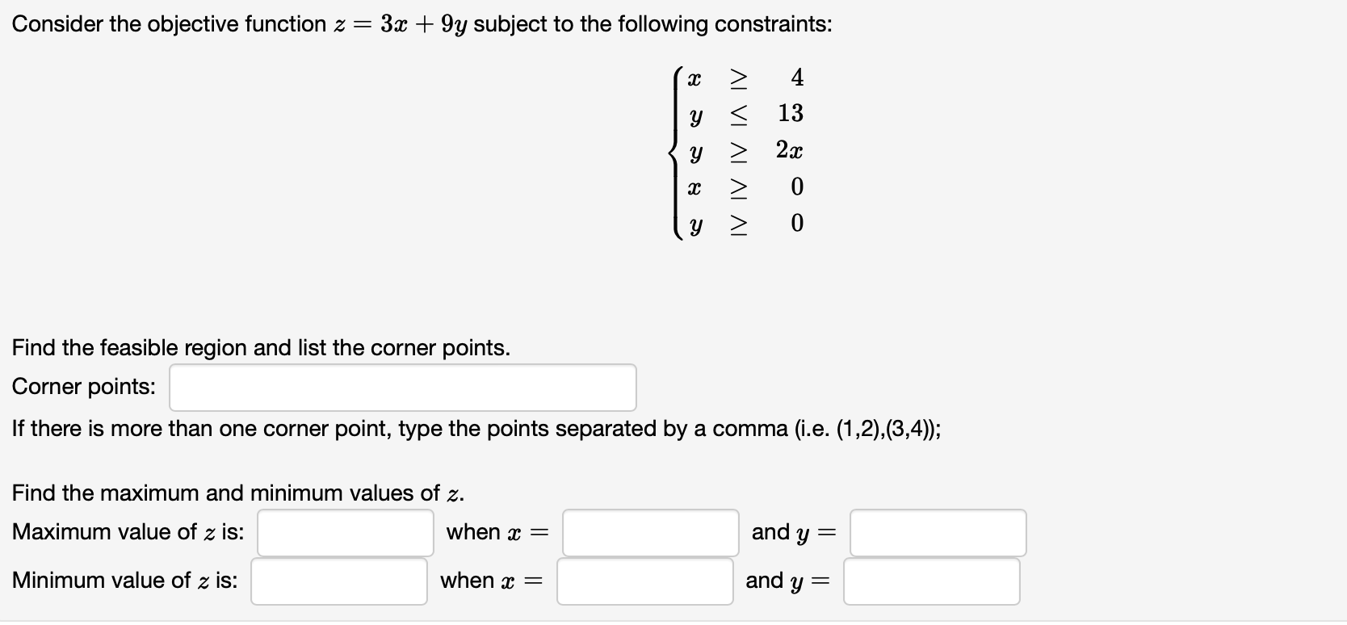Screen dimensions: 1347x625
Task: Click the y field beside Maximum value row
Action: click(937, 533)
